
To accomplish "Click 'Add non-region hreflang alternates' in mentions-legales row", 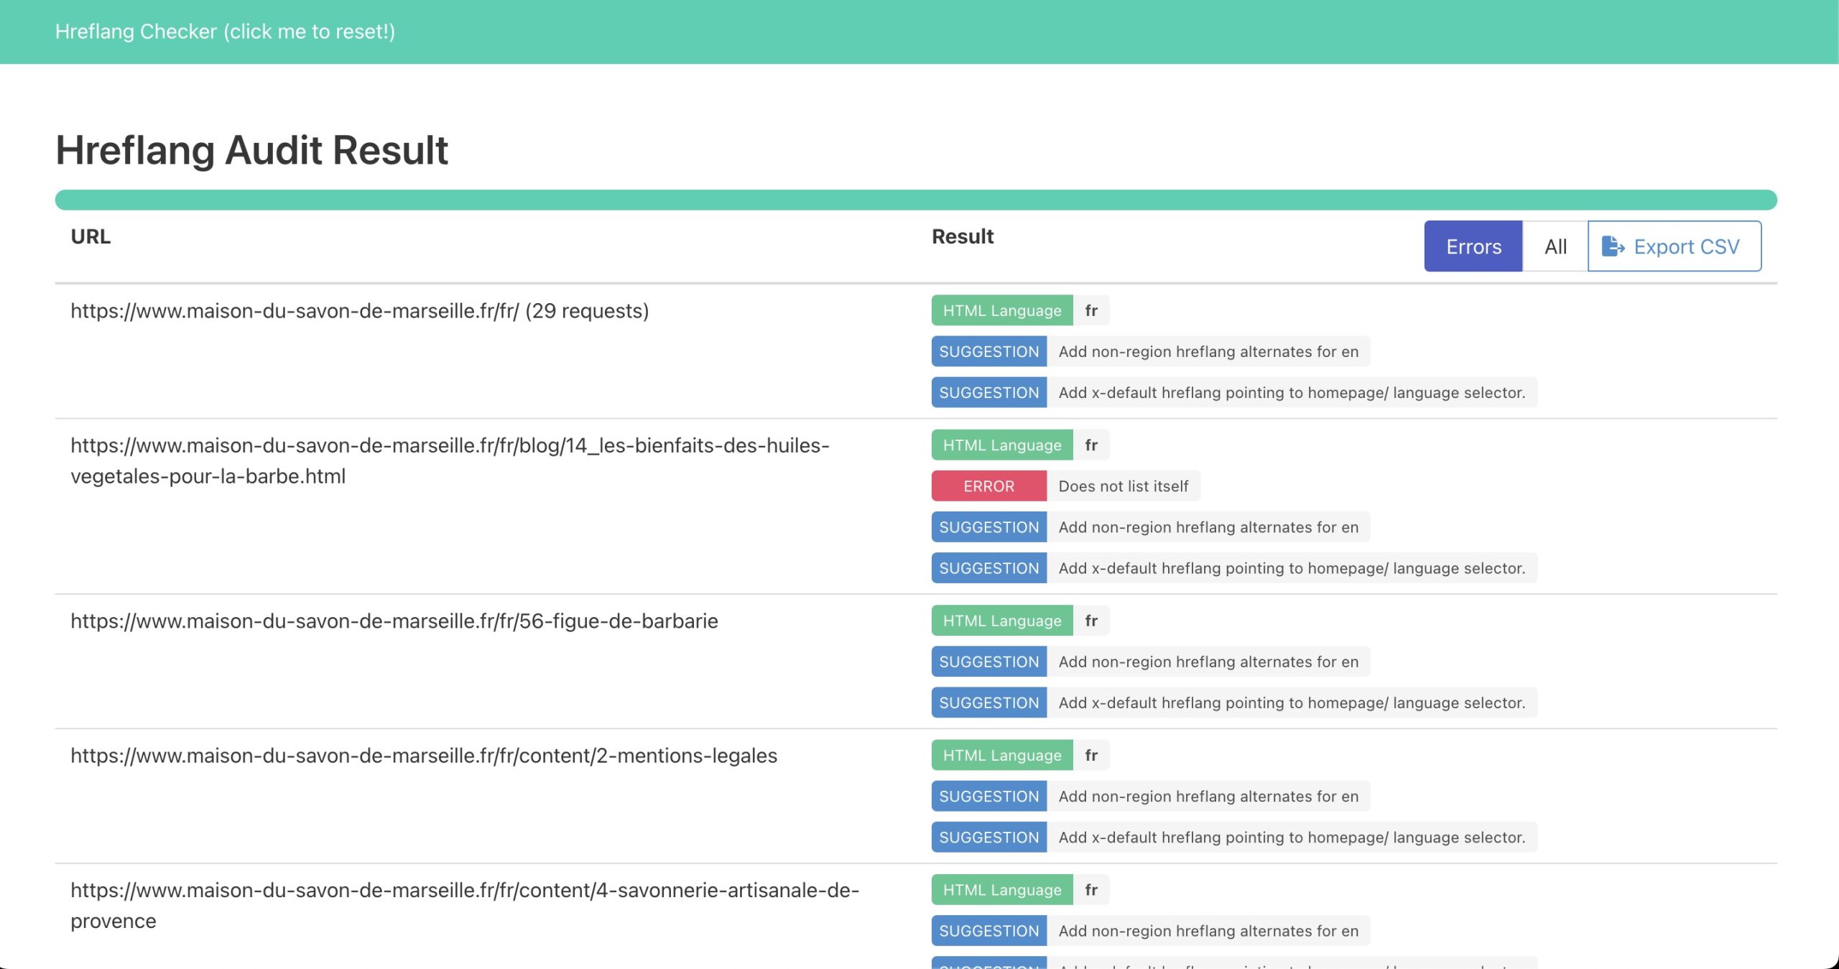I will tap(1208, 796).
